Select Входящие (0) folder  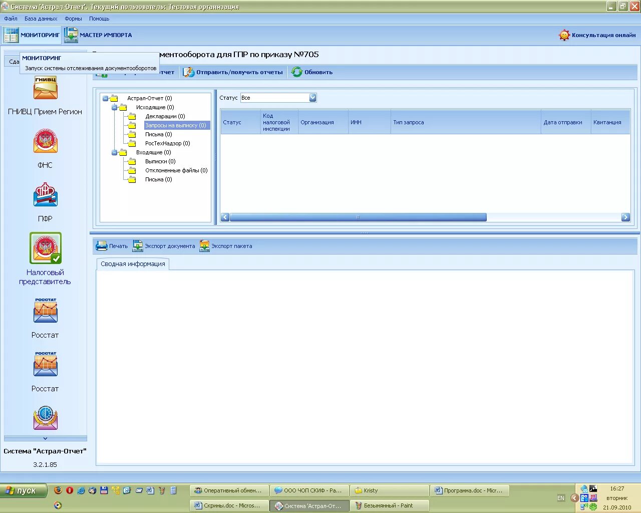tap(153, 152)
